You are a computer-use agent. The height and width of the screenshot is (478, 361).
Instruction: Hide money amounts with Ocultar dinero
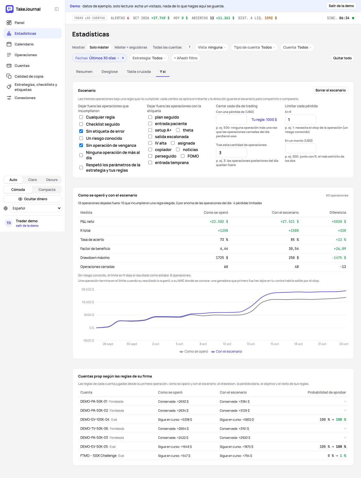point(33,199)
